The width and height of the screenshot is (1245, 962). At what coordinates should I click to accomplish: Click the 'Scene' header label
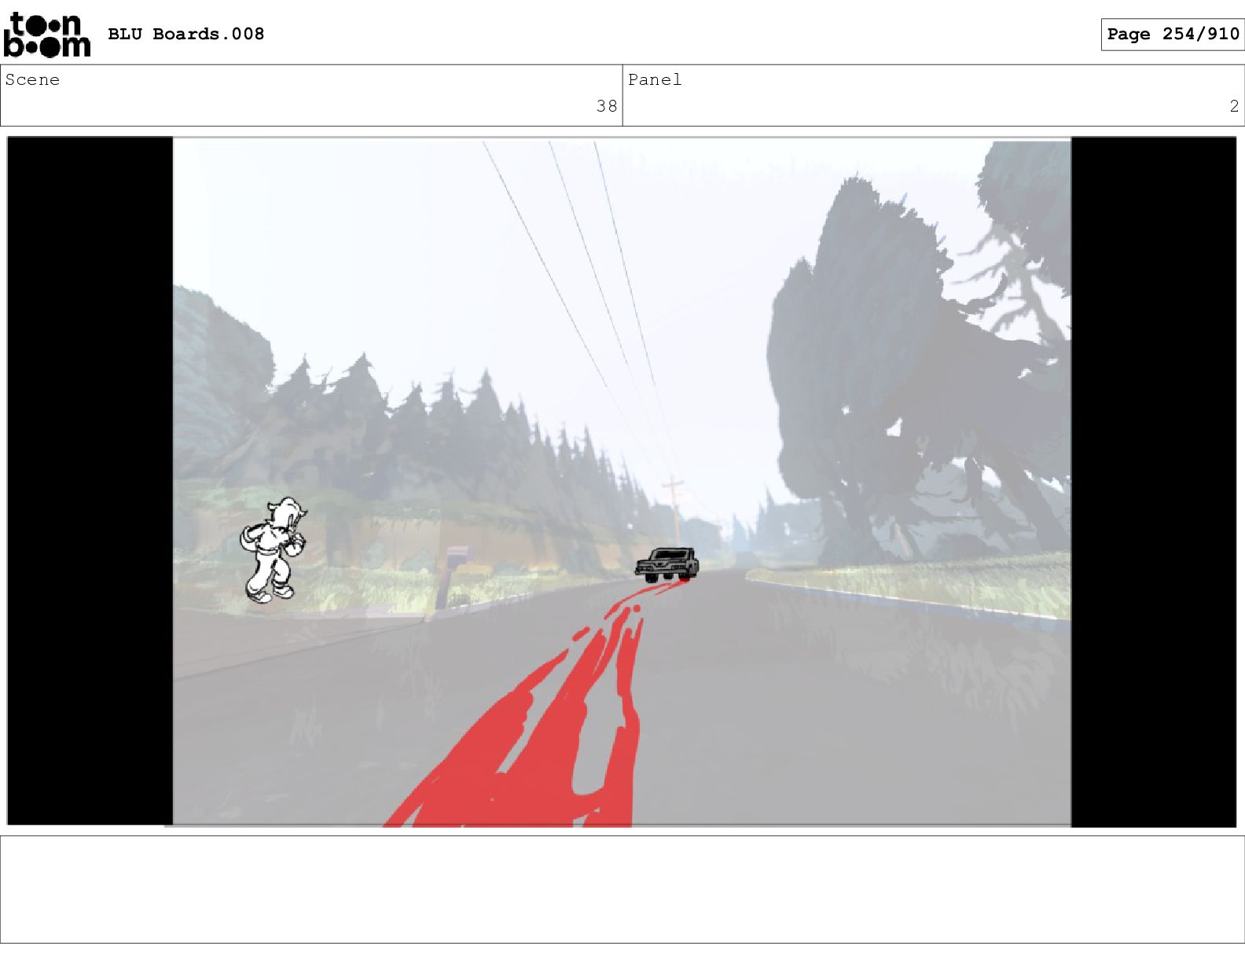tap(32, 79)
